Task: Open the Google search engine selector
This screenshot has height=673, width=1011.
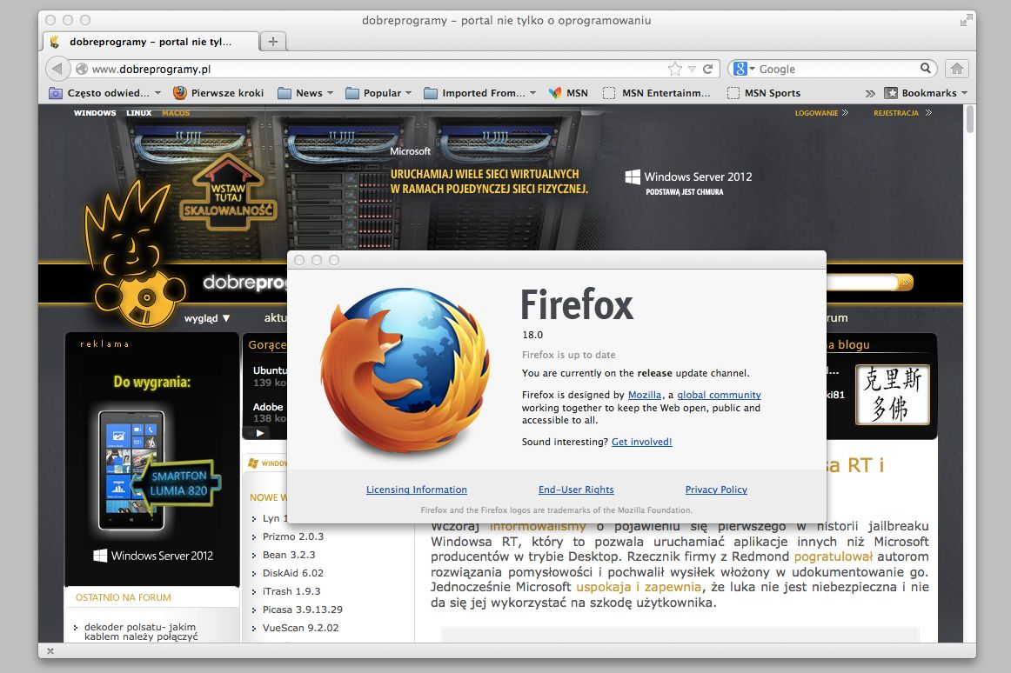Action: (x=744, y=69)
